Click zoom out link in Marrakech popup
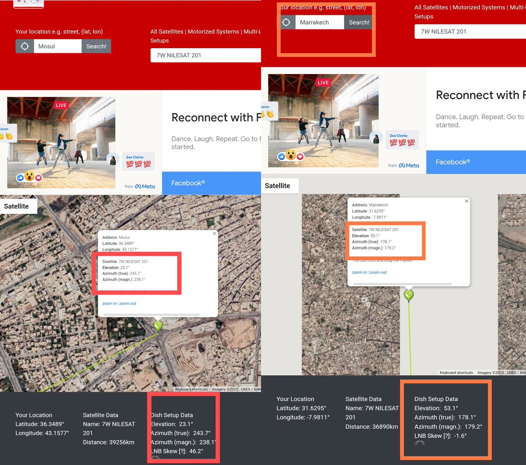Screen dimensions: 526x465 [x=378, y=272]
